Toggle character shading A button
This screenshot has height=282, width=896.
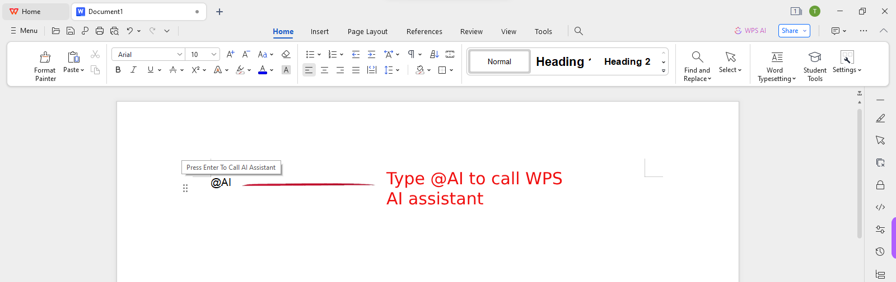point(286,70)
